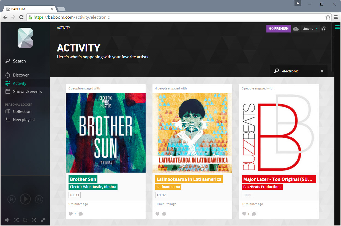The image size is (341, 226).
Task: Open Electric Wire Hustle, Kimbra artist link
Action: 93,187
